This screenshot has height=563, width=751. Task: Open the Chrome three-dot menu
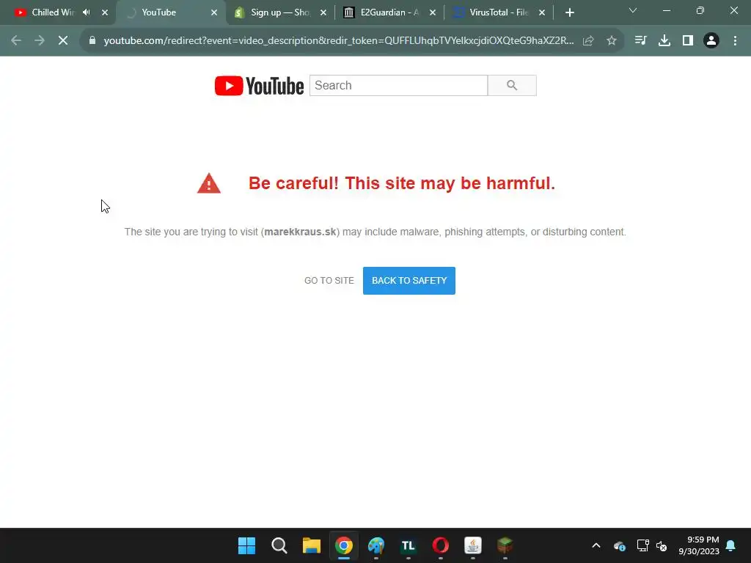pyautogui.click(x=735, y=41)
